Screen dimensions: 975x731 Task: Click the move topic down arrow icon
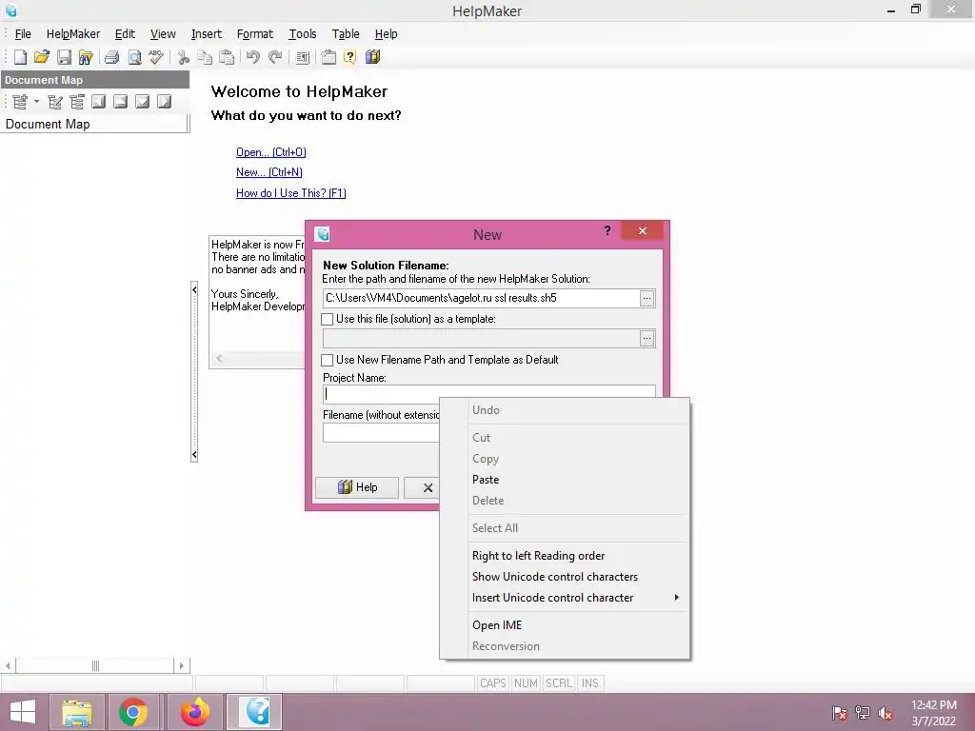tap(143, 101)
